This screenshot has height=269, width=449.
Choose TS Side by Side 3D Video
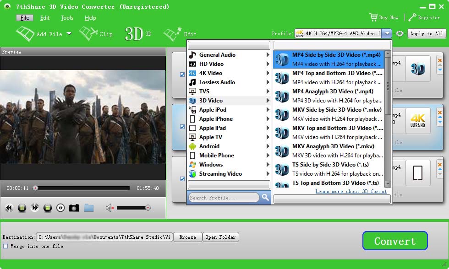tap(329, 169)
